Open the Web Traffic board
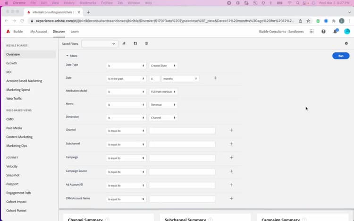Viewport: 354px width, 221px height. click(14, 99)
